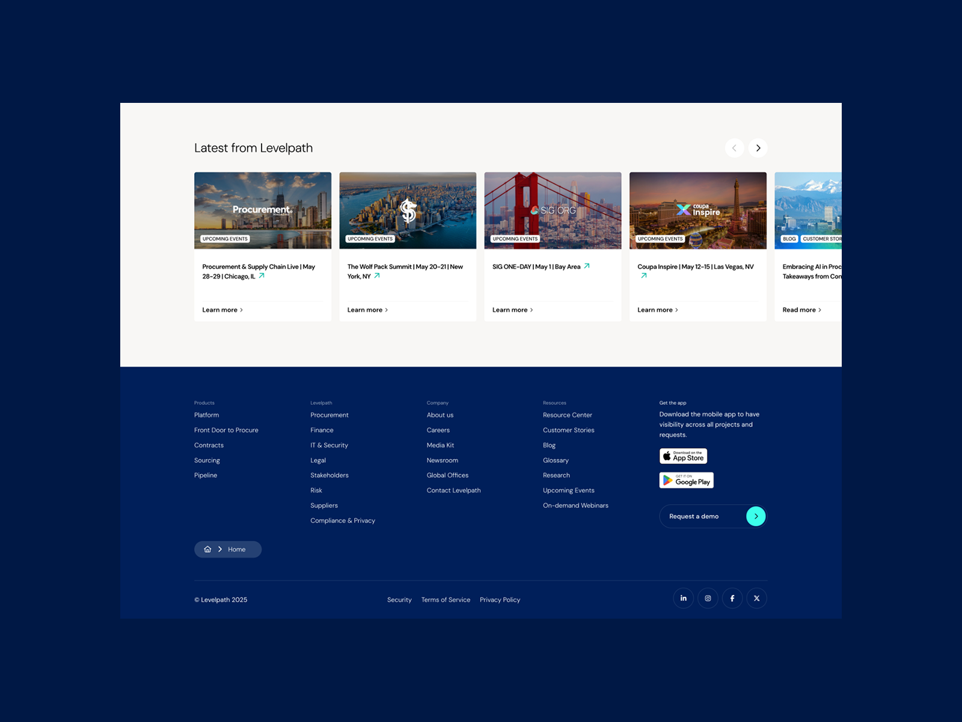The height and width of the screenshot is (722, 962).
Task: Click the Get it on Google Play badge
Action: [x=686, y=480]
